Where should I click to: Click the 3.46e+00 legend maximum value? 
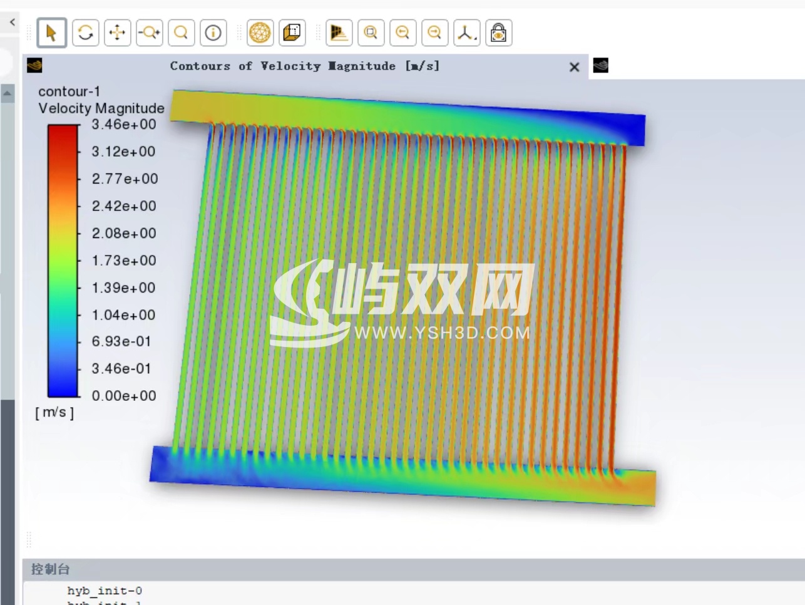pos(124,124)
